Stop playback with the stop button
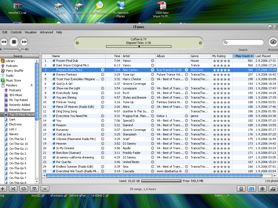 (x=14, y=42)
